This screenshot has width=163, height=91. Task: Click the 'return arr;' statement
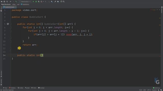(x=30, y=45)
